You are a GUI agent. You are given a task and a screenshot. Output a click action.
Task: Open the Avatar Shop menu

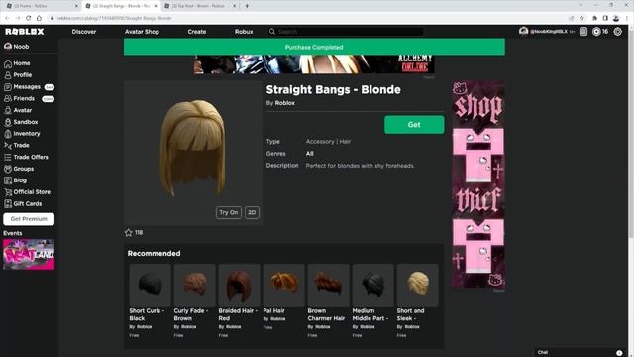coord(142,31)
